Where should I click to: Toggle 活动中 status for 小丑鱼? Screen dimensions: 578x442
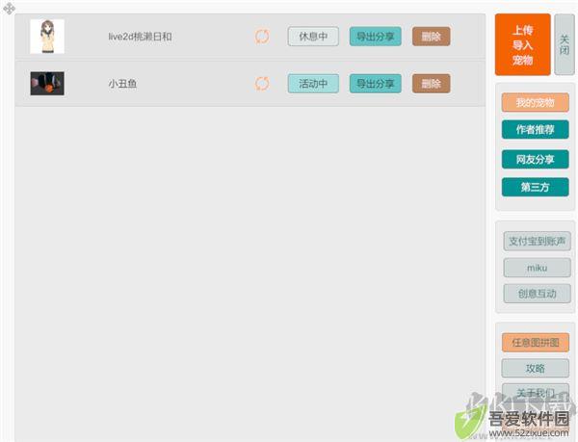pos(313,84)
